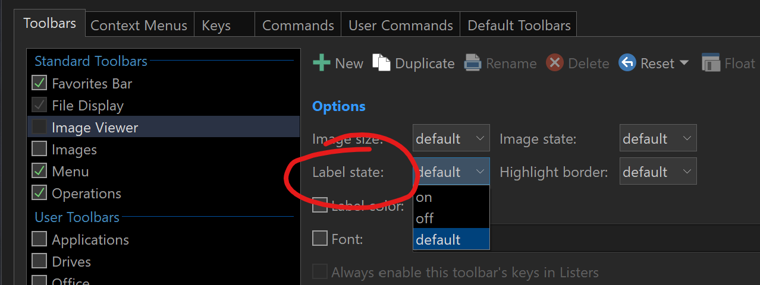Enable the Image Viewer toolbar checkbox
The image size is (760, 285).
click(x=39, y=128)
